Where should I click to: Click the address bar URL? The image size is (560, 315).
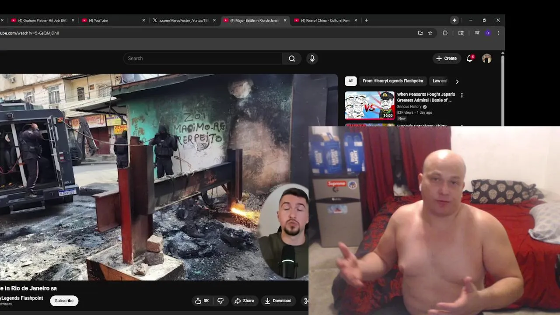(x=29, y=33)
